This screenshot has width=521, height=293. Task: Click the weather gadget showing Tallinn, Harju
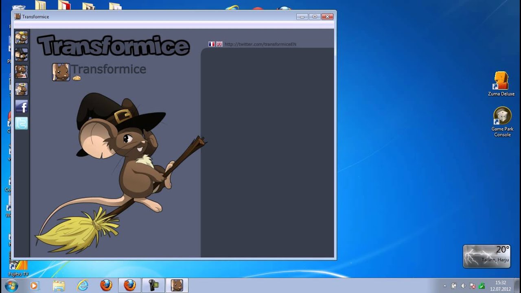[487, 256]
